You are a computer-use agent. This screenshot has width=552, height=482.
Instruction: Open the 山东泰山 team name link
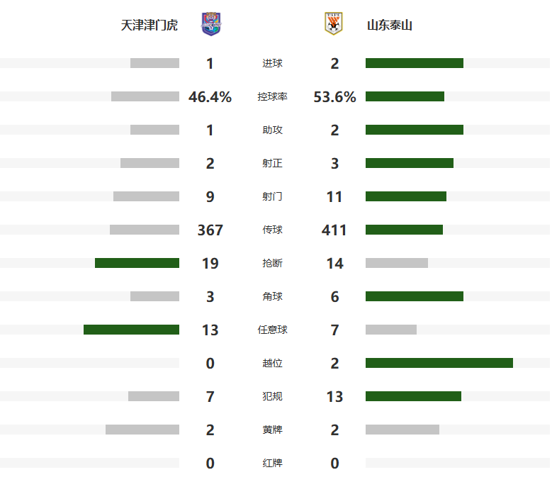point(390,26)
